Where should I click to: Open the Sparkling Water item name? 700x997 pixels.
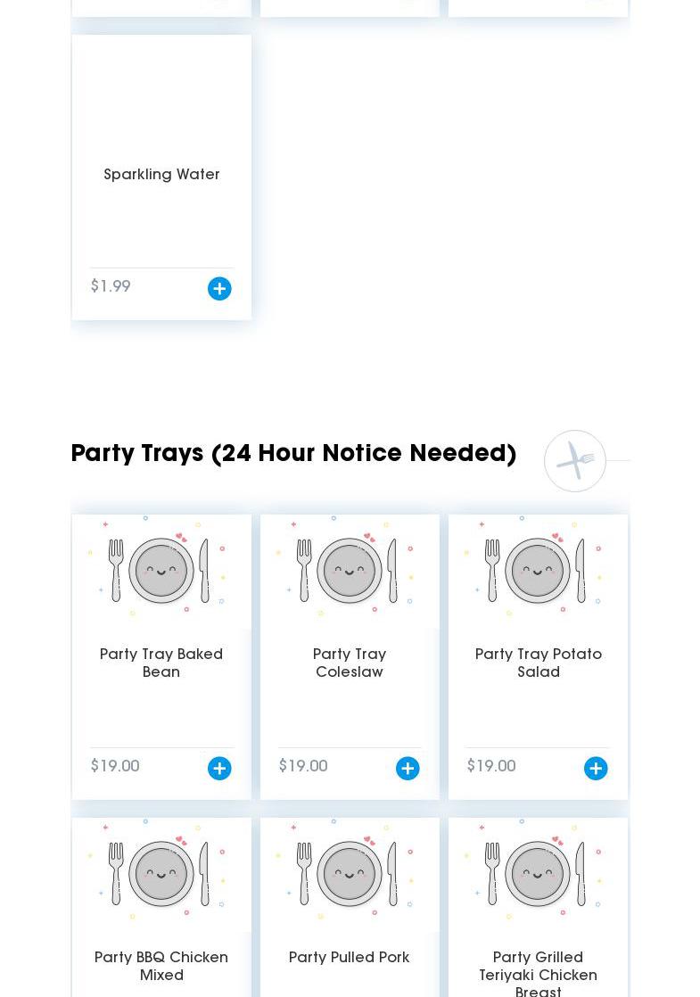(161, 175)
